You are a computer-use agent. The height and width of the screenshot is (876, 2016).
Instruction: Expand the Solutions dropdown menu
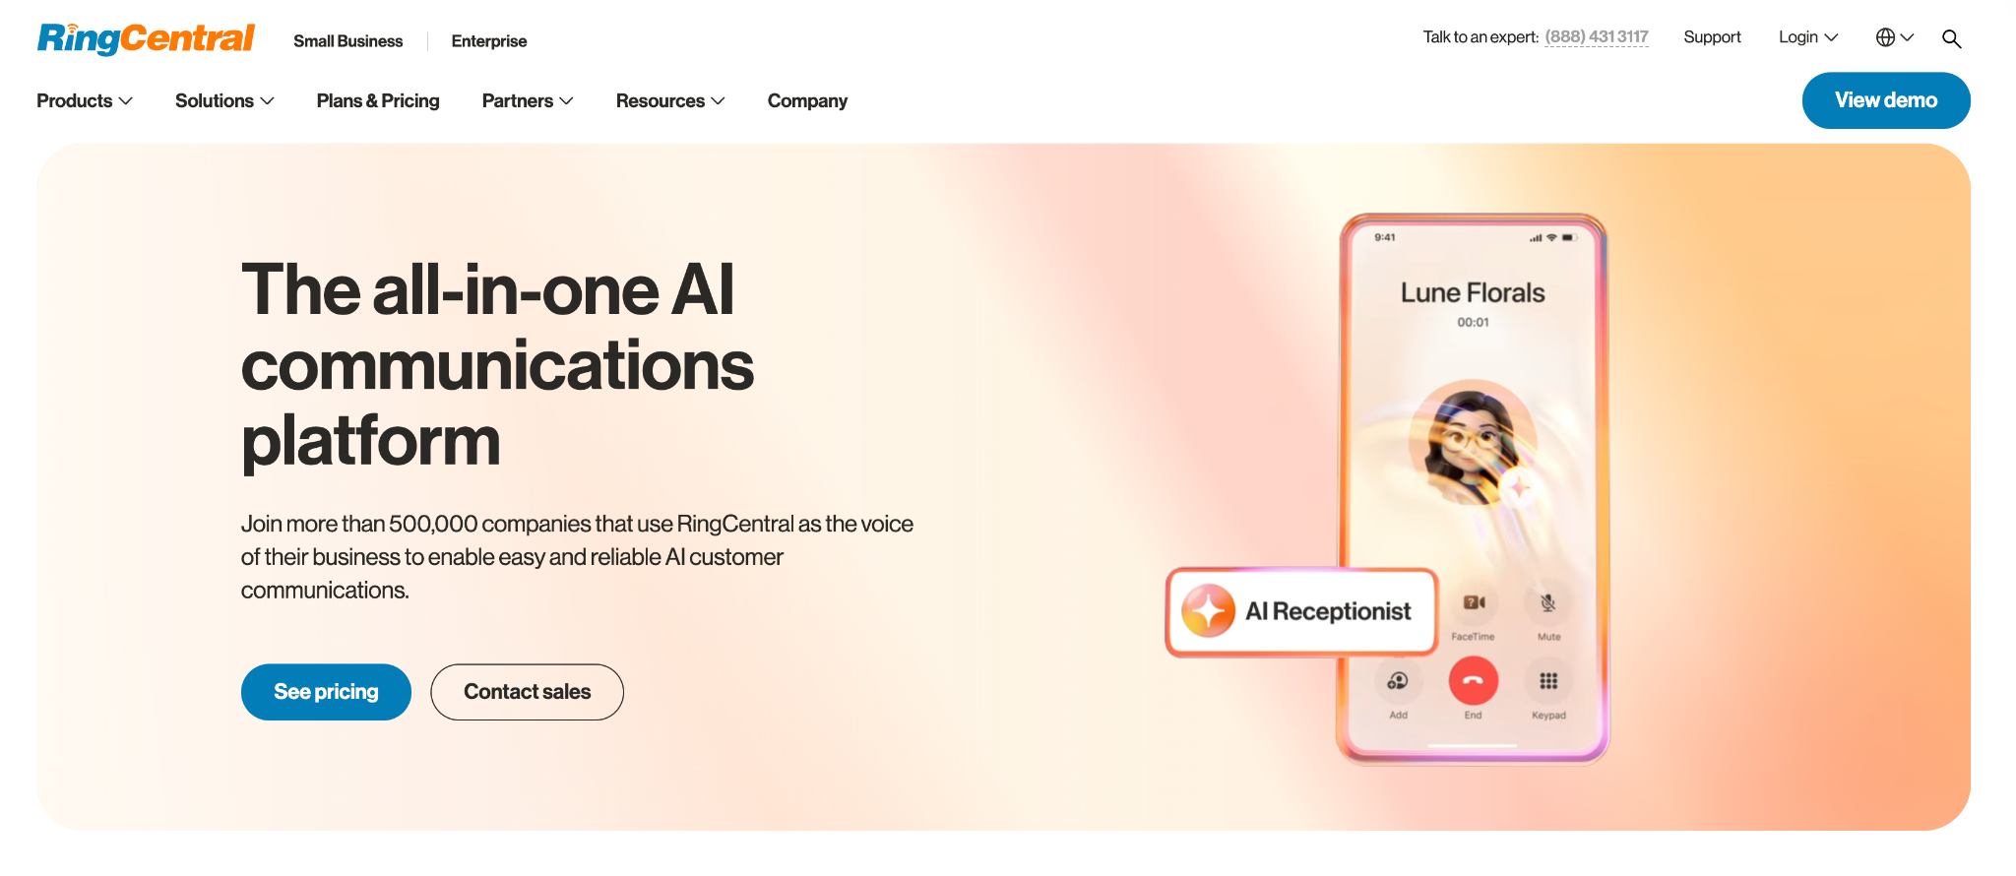[224, 100]
